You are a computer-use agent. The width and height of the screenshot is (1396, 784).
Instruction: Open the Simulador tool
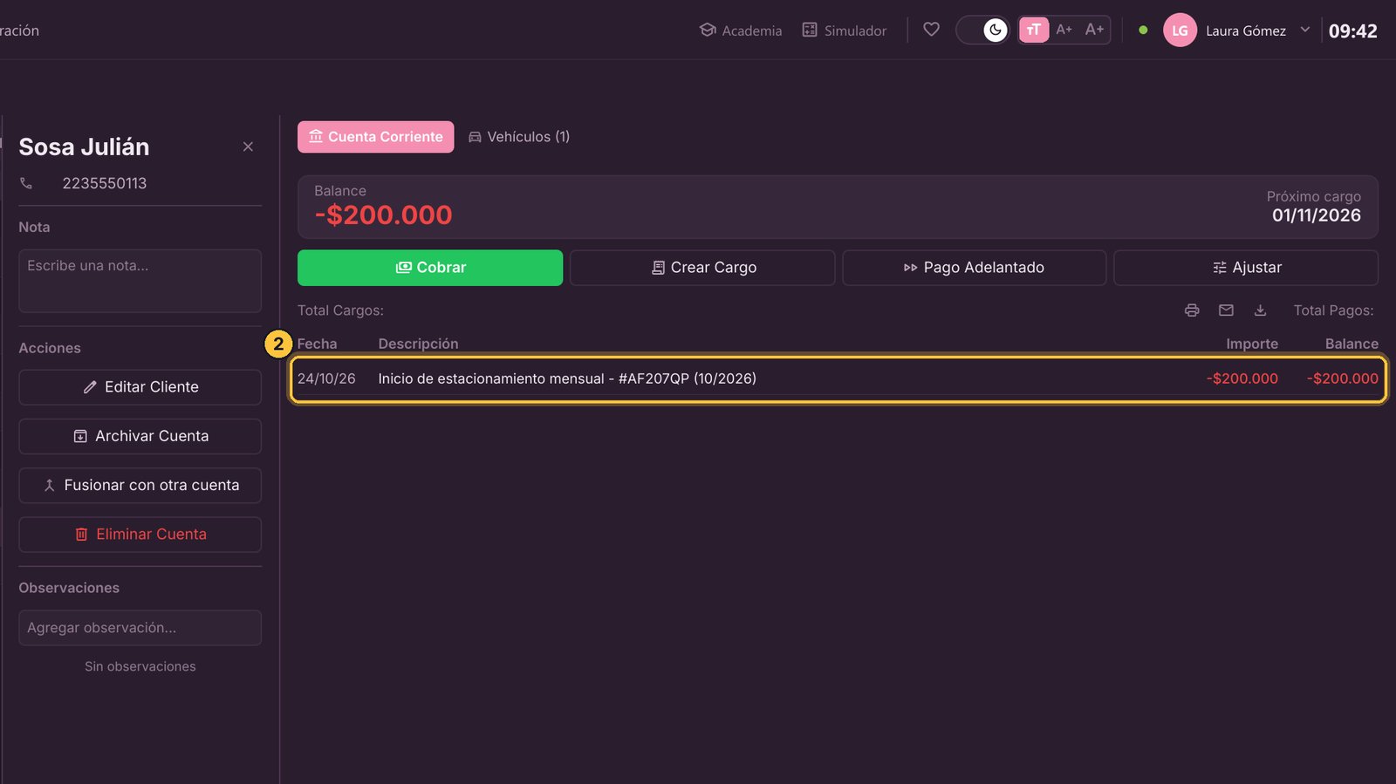[x=844, y=31]
